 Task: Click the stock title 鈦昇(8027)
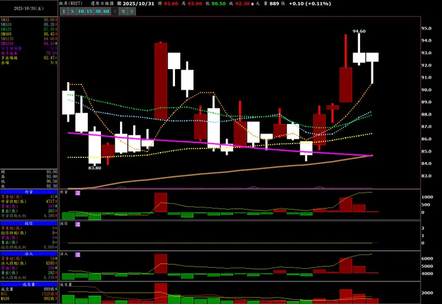pos(70,4)
